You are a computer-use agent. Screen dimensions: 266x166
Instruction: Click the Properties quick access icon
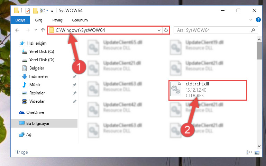tap(27, 11)
